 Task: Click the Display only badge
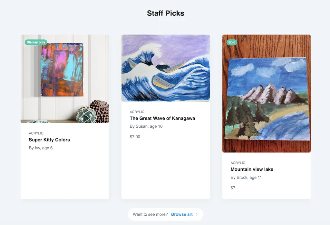pos(36,42)
